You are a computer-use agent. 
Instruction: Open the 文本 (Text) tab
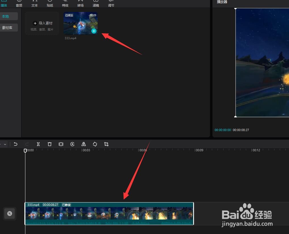click(x=35, y=4)
